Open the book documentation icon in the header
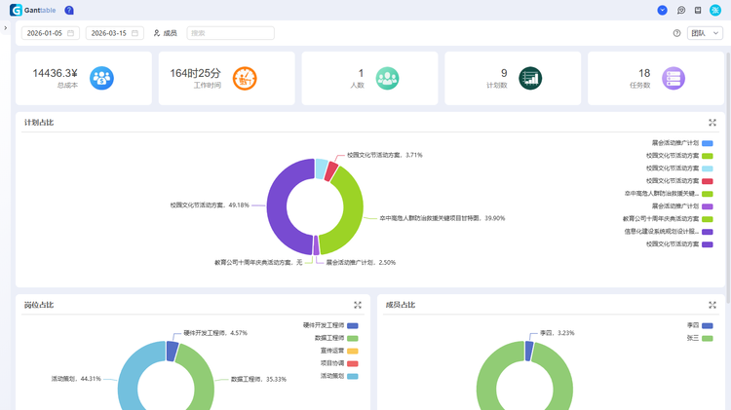Image resolution: width=731 pixels, height=410 pixels. tap(698, 10)
